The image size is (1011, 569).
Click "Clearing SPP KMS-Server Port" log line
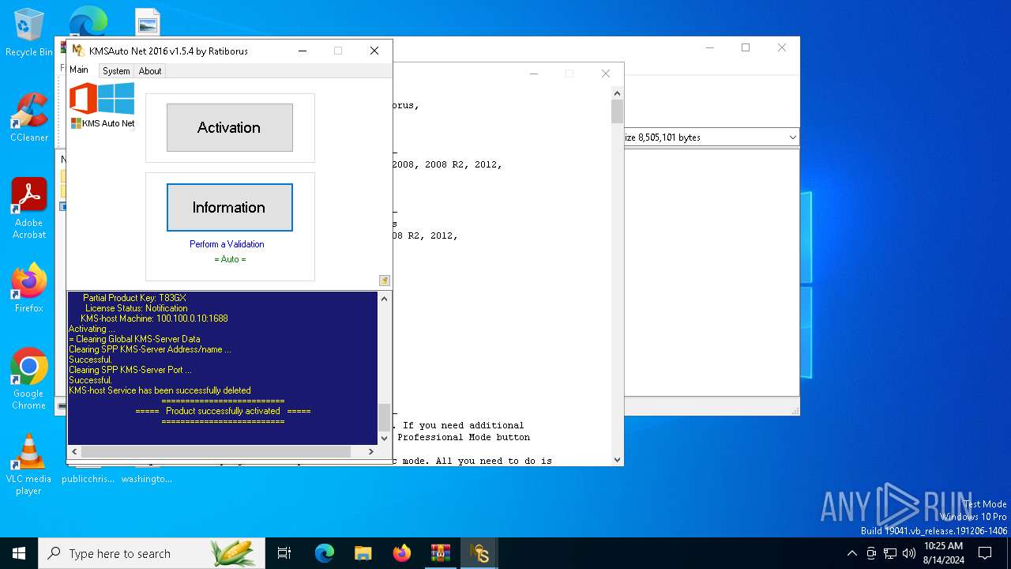130,370
